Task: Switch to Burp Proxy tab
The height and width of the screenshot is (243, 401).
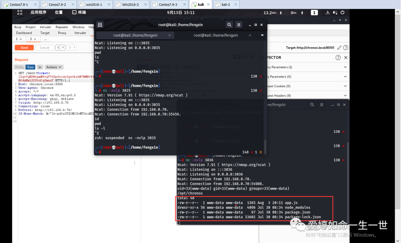Action: (62, 33)
